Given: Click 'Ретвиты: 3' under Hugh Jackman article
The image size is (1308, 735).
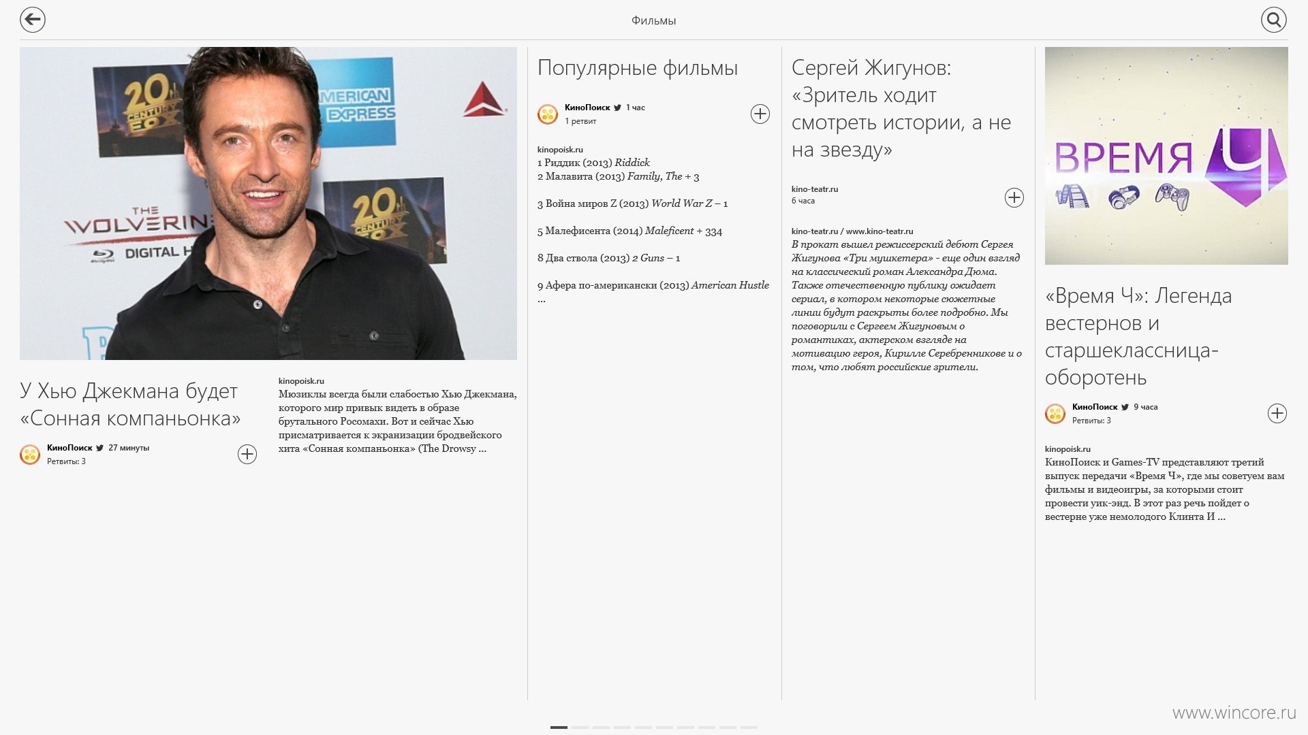Looking at the screenshot, I should click(66, 461).
